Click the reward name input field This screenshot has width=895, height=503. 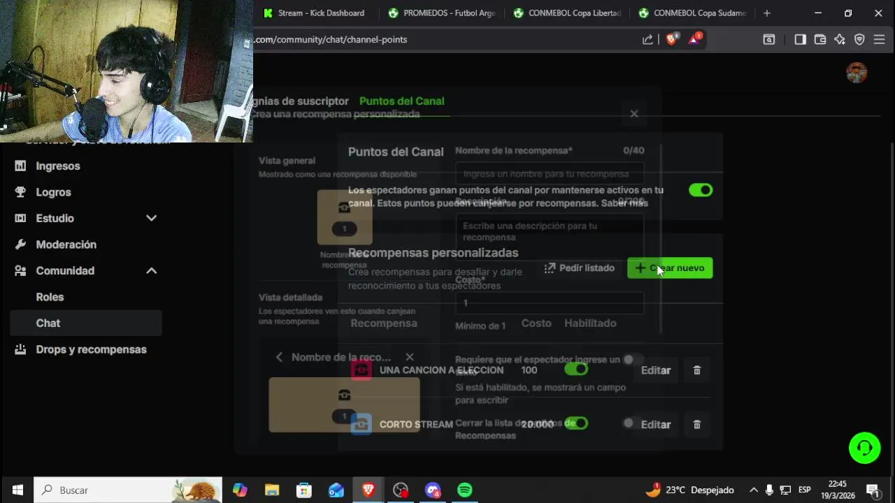tap(550, 173)
